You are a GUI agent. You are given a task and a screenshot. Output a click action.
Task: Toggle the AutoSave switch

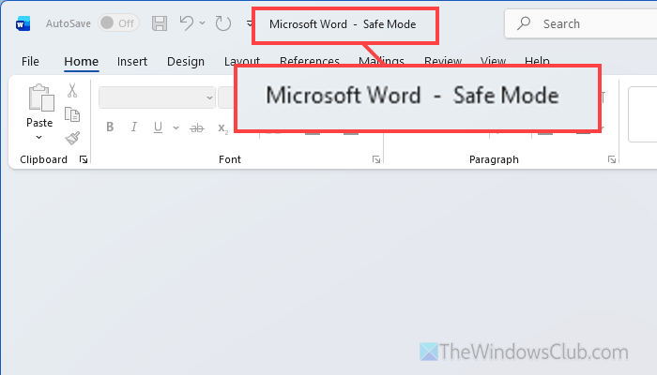click(x=118, y=23)
